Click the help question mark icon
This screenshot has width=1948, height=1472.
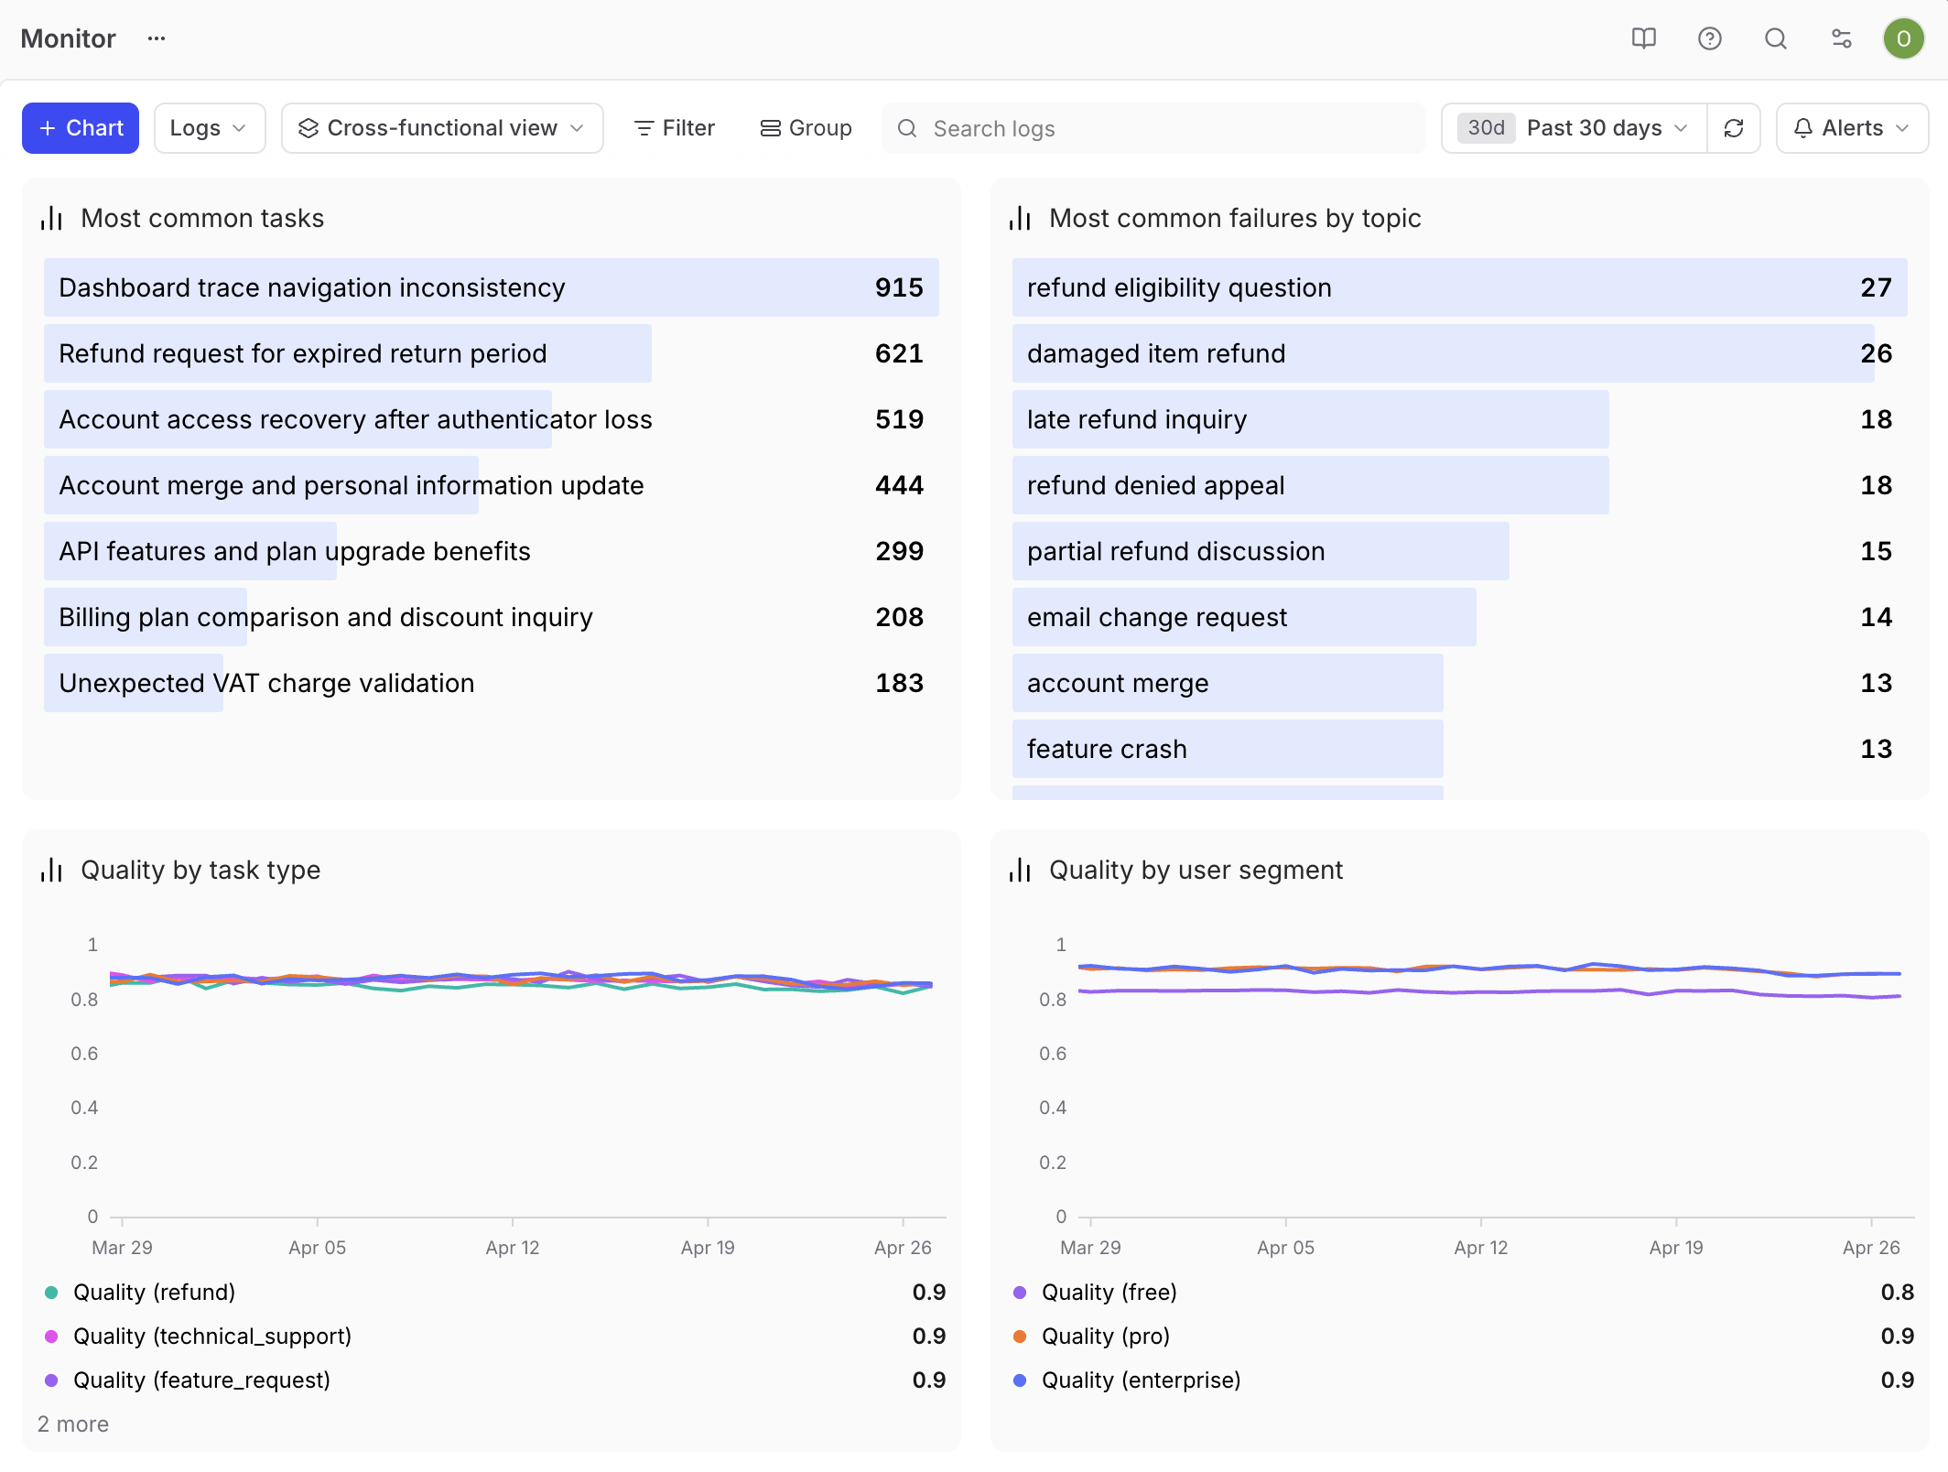coord(1709,38)
